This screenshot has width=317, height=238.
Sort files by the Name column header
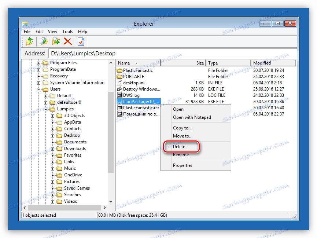pos(138,63)
